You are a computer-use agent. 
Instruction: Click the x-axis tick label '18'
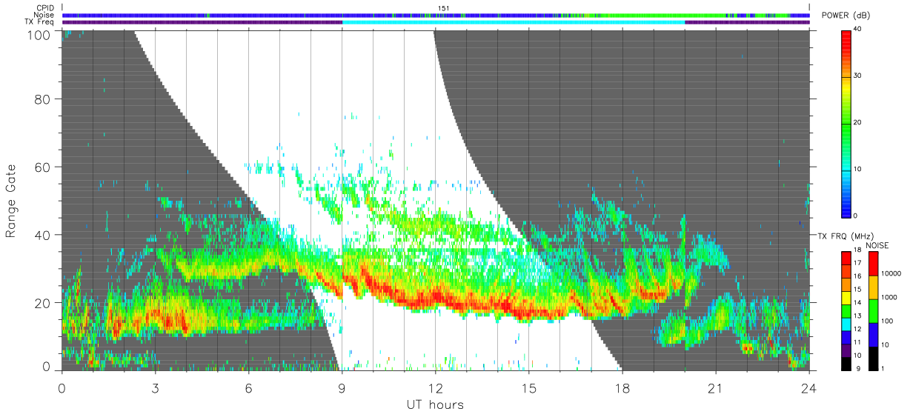622,388
